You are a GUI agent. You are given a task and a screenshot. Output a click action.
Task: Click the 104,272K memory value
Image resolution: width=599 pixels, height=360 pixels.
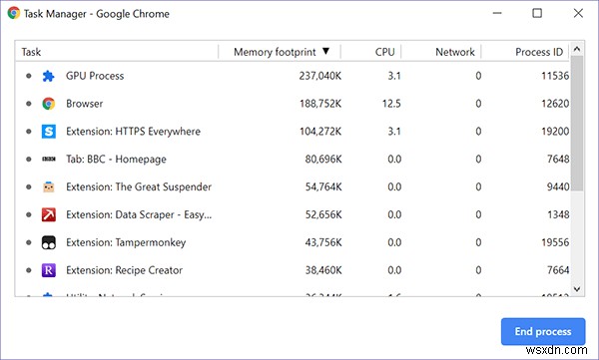[320, 132]
